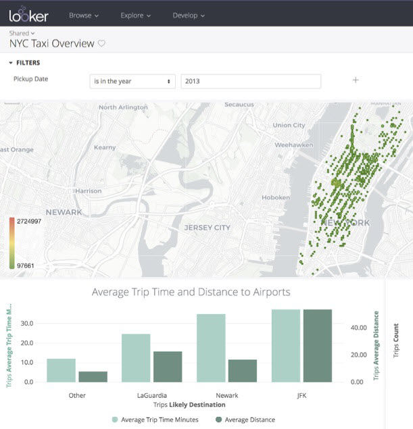Click the Other Average Distance bar
Screen dimensions: 413x429
point(93,377)
